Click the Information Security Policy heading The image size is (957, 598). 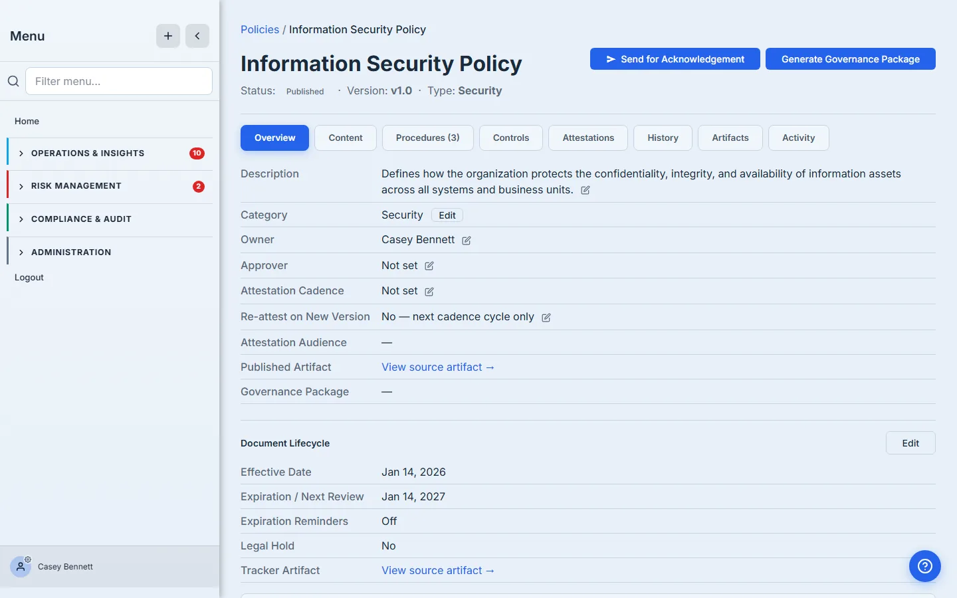(x=381, y=64)
